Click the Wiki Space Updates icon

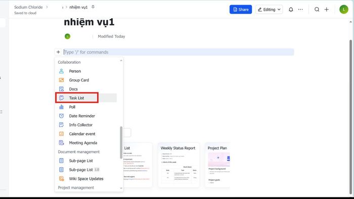[61, 179]
